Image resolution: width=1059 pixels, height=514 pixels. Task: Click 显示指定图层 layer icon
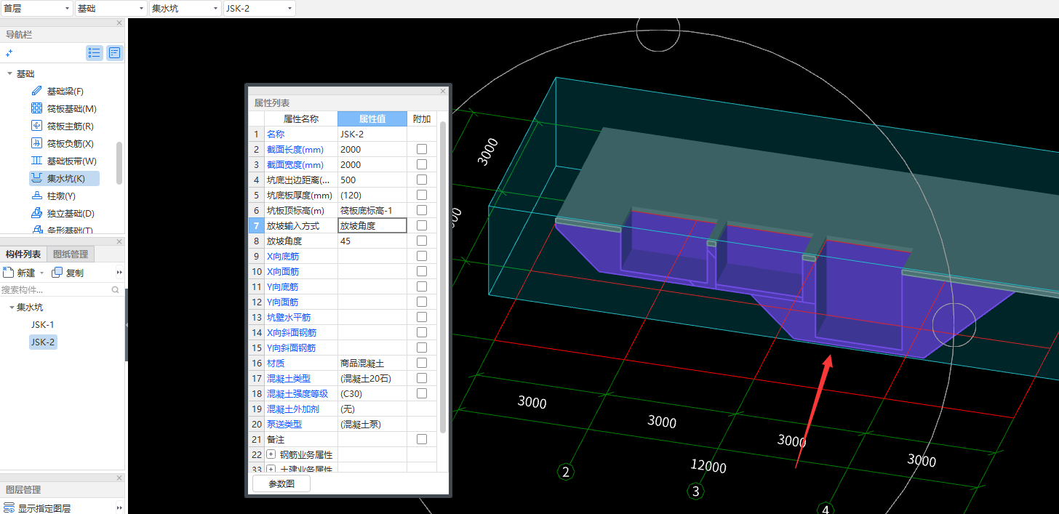click(x=9, y=508)
